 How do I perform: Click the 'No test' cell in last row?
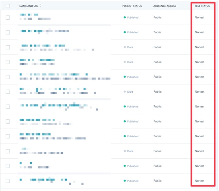coord(199,181)
